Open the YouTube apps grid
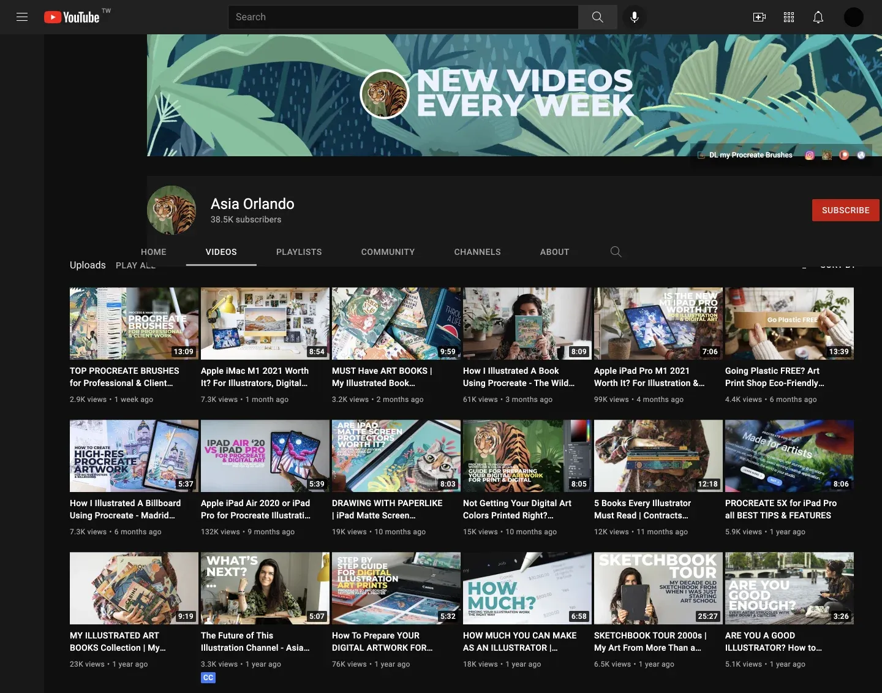 tap(789, 17)
